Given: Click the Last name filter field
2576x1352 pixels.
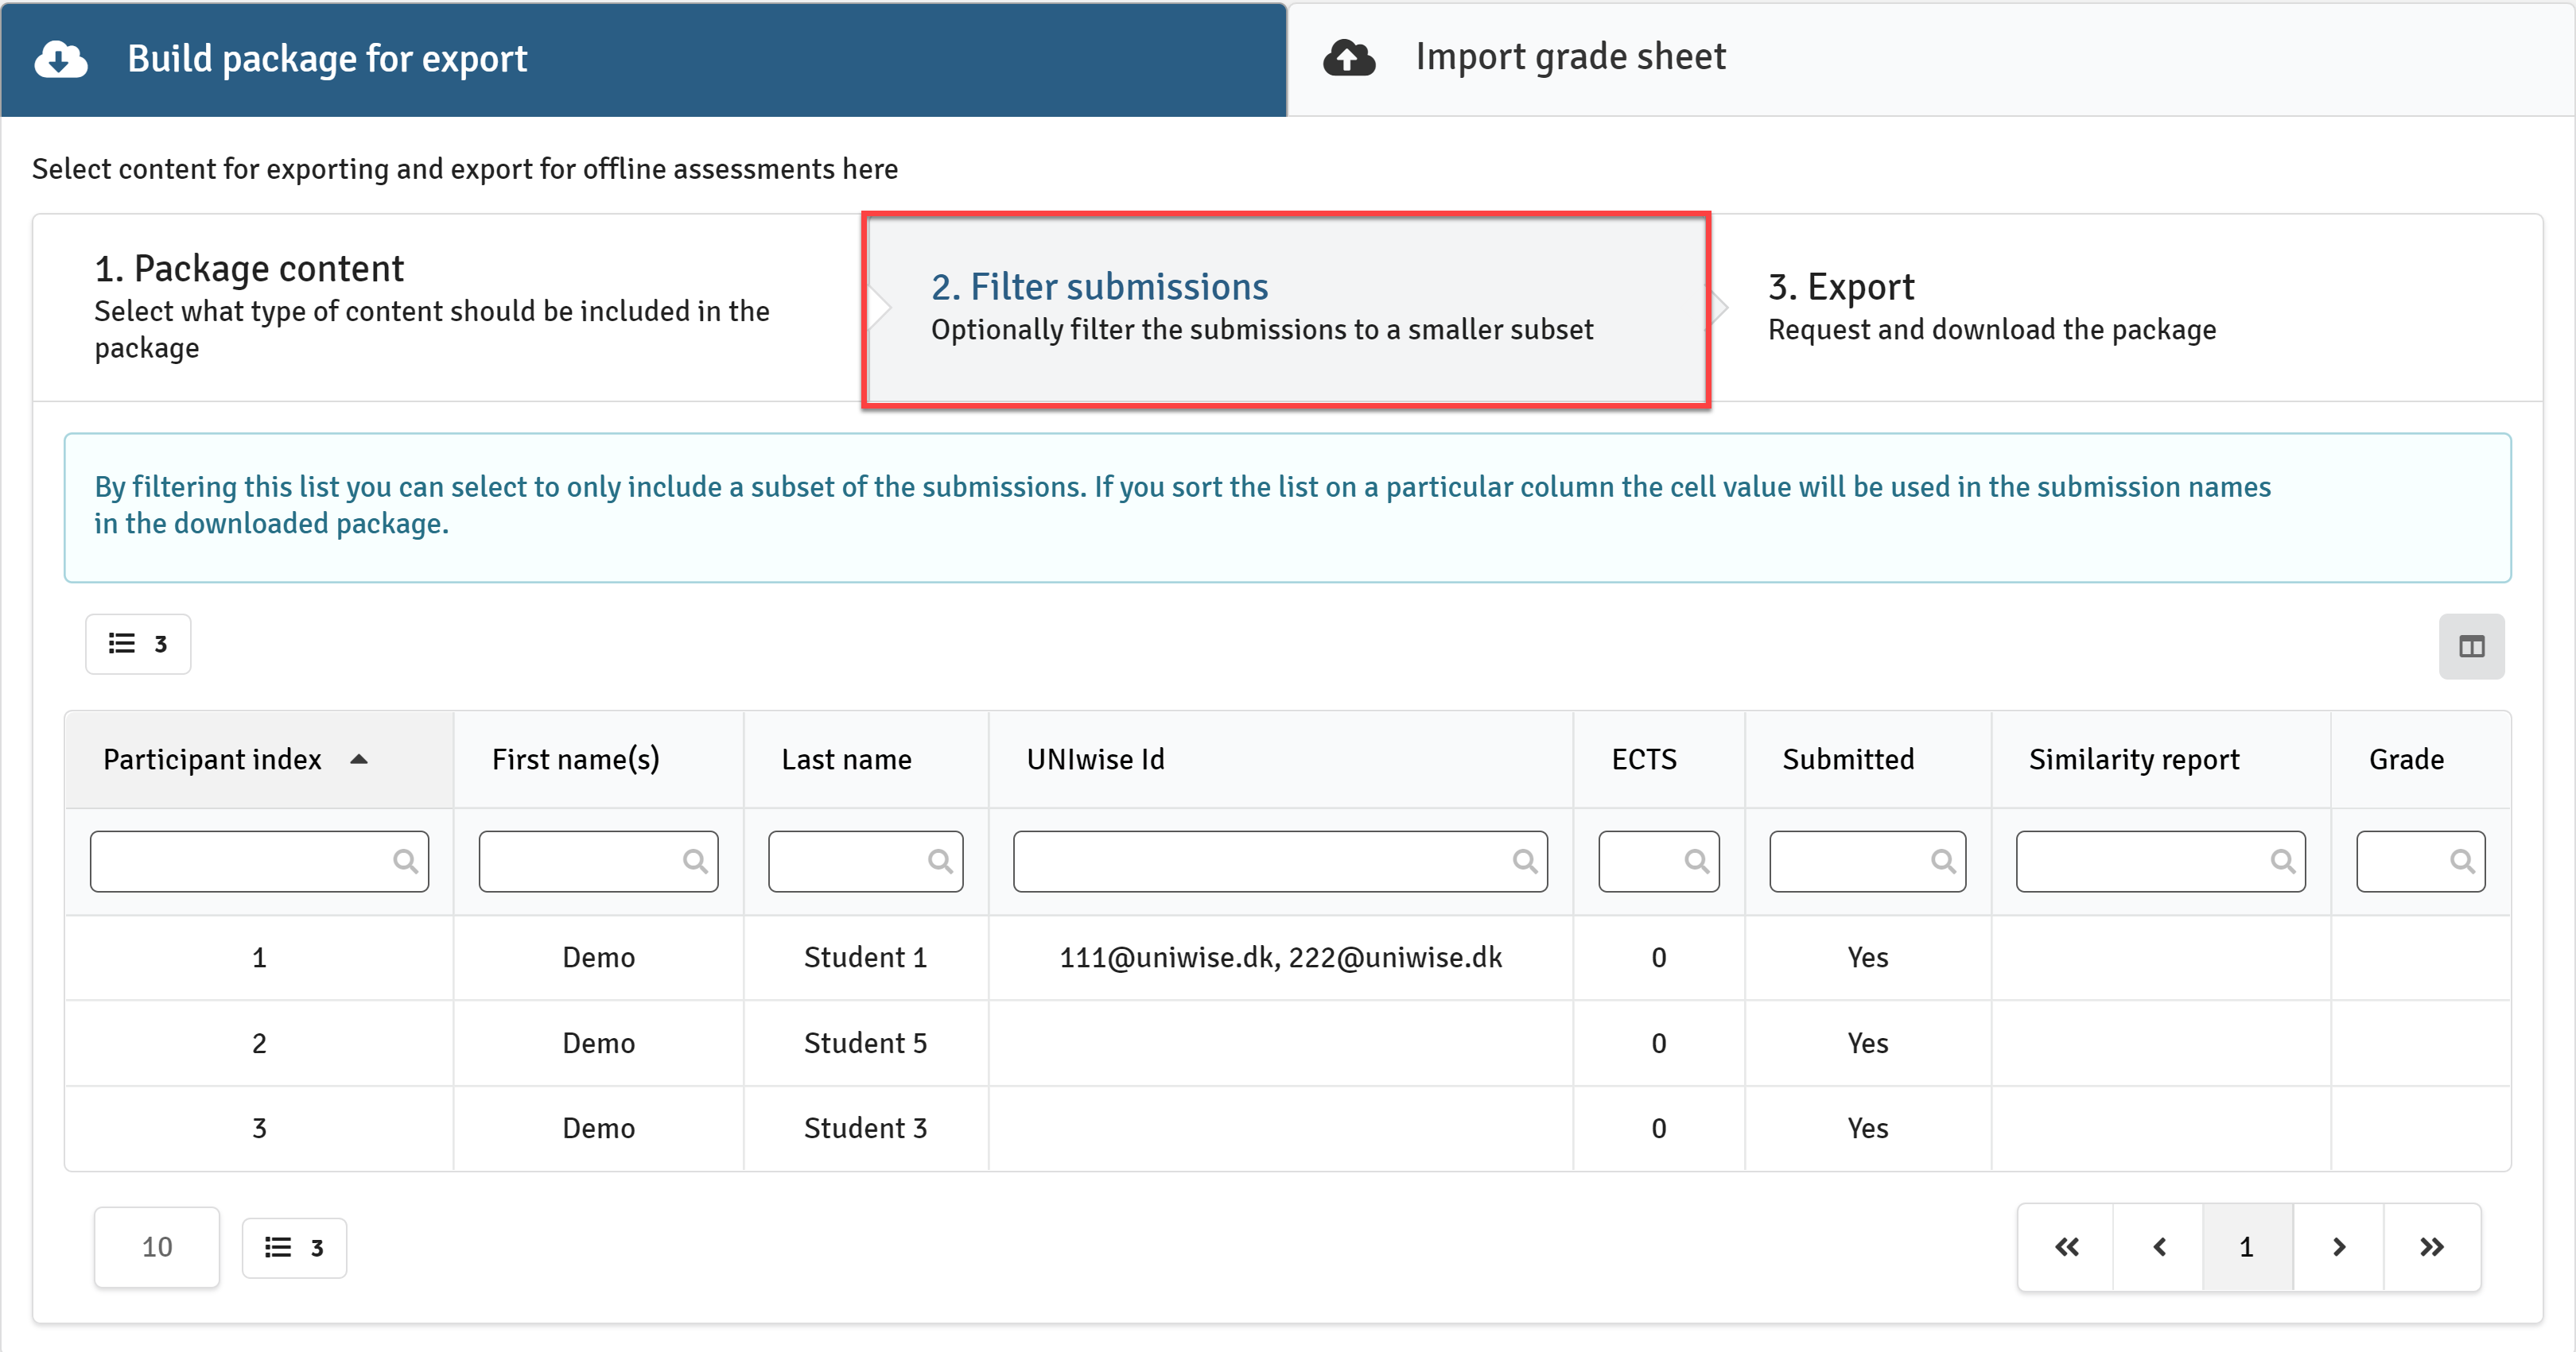Looking at the screenshot, I should click(866, 860).
